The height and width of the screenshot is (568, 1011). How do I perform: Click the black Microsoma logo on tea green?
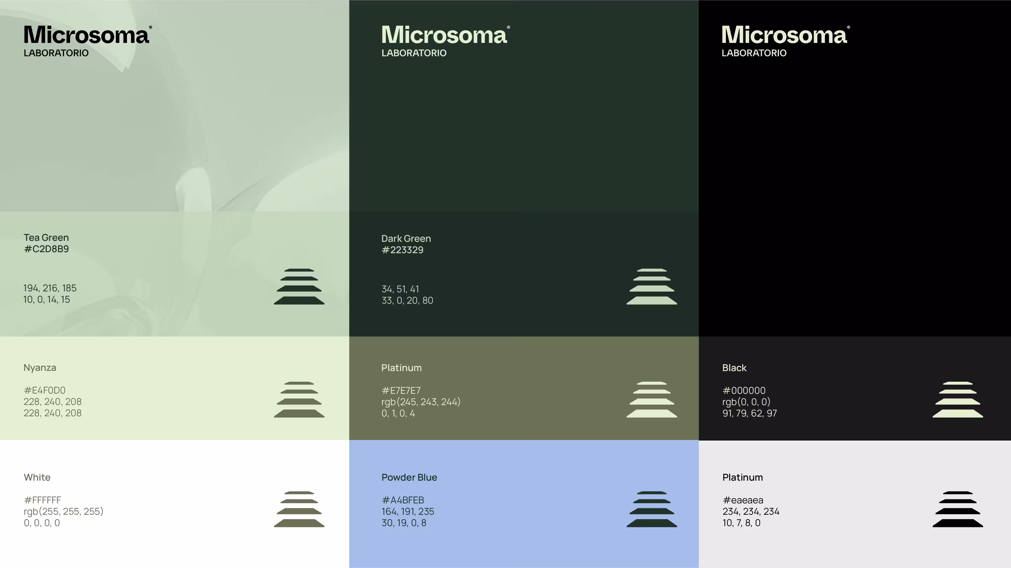click(87, 35)
